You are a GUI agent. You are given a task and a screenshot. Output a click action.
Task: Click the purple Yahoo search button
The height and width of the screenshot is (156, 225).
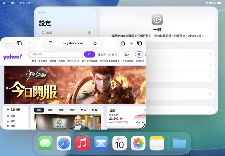coord(89,54)
